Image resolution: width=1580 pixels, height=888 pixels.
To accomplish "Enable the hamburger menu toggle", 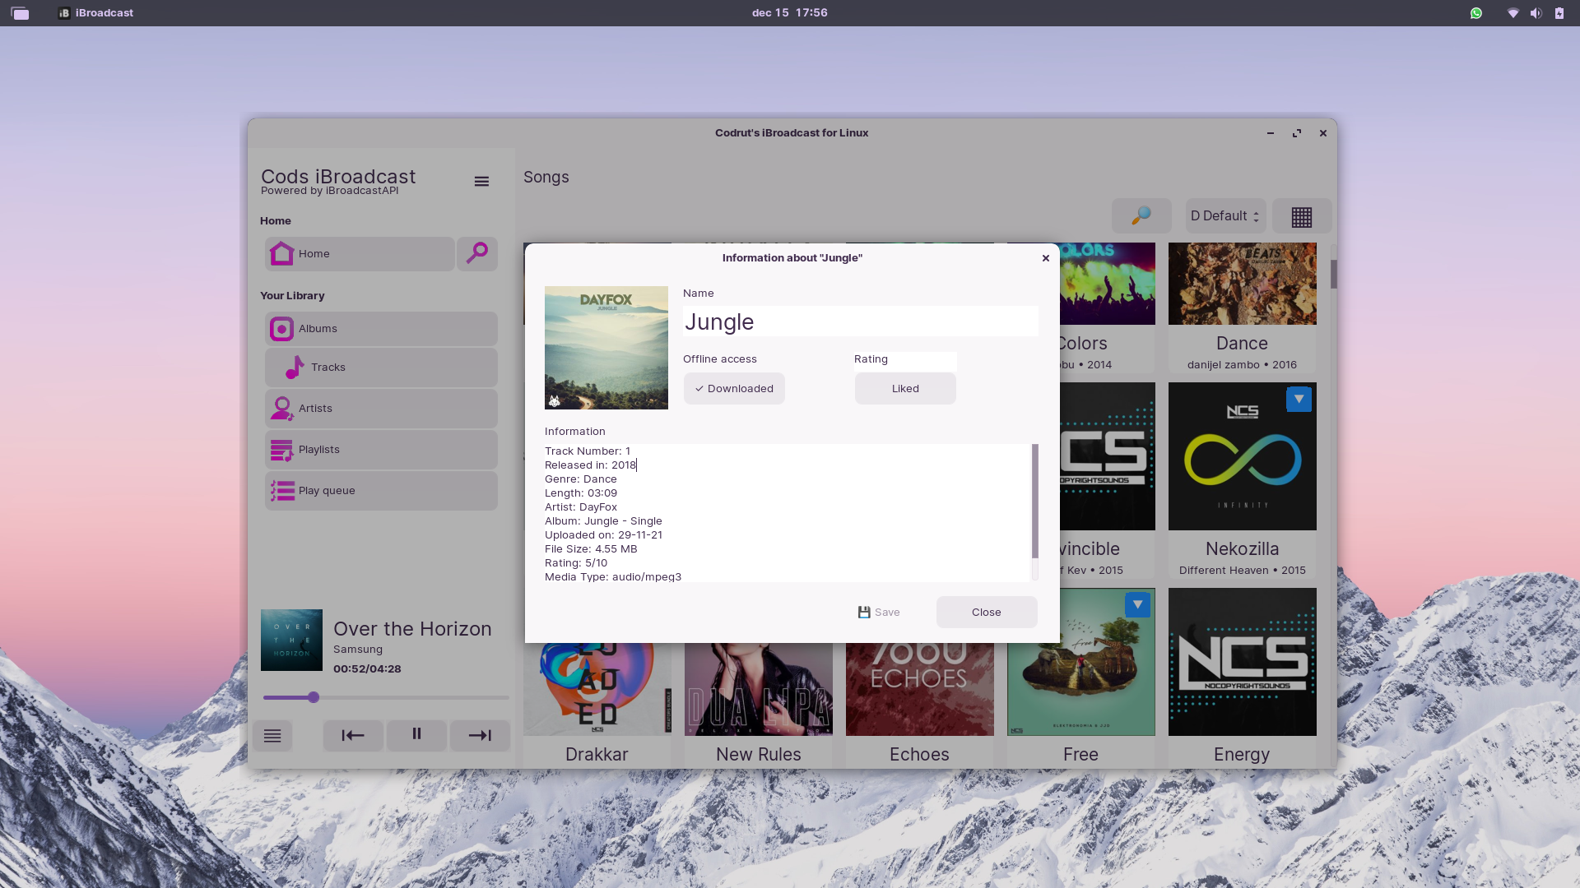I will 481,181.
